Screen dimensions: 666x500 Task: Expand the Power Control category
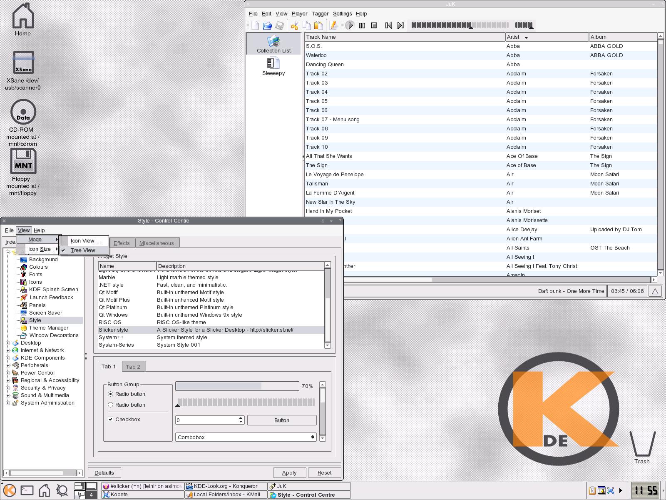(8, 373)
